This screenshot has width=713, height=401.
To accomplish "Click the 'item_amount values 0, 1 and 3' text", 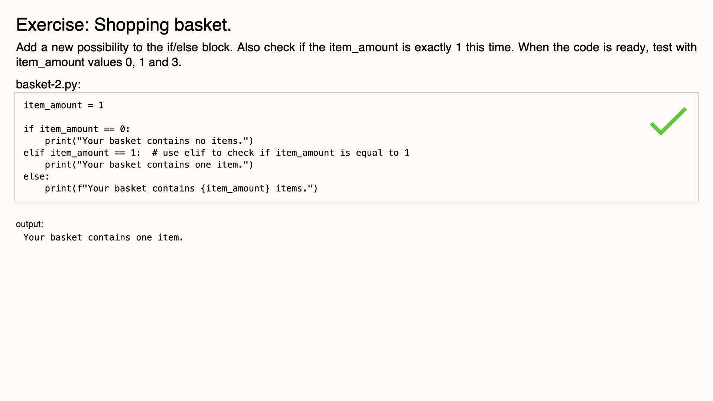I will 98,62.
